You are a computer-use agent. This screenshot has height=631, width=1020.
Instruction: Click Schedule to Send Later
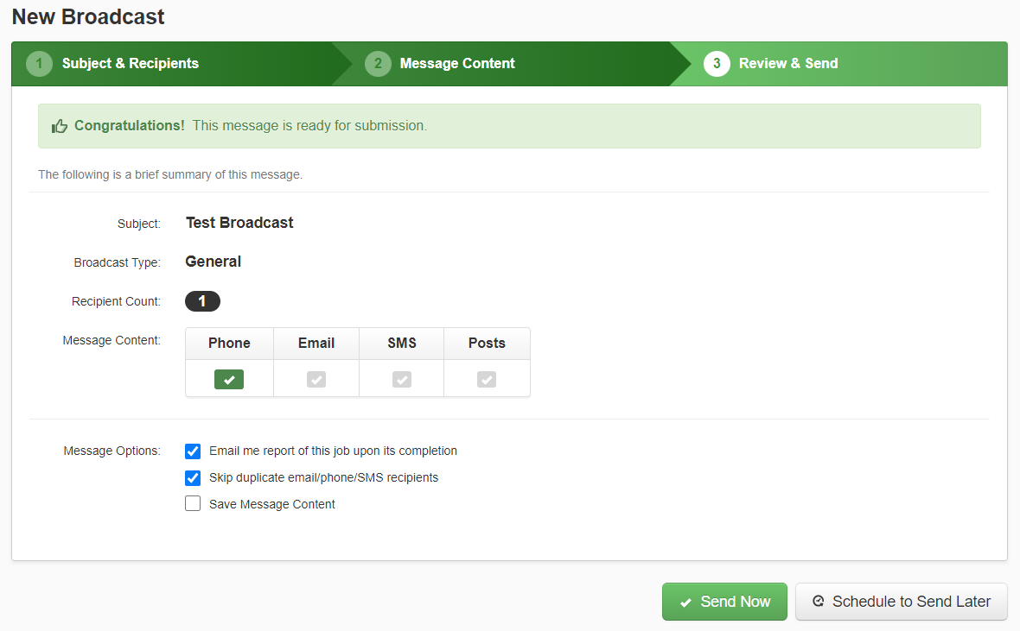point(901,602)
